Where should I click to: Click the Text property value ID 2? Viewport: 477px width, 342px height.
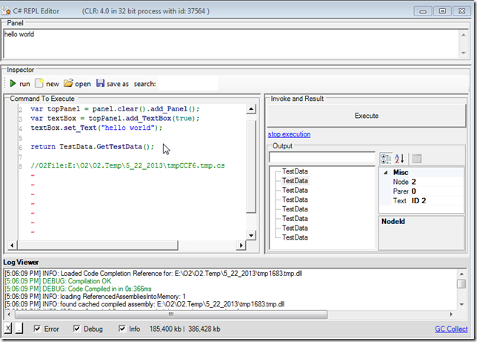pos(418,201)
